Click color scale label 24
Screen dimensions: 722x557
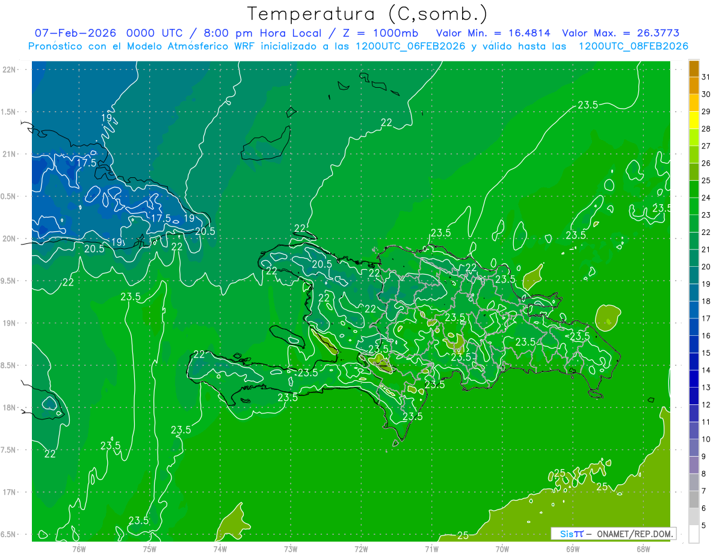coord(706,198)
